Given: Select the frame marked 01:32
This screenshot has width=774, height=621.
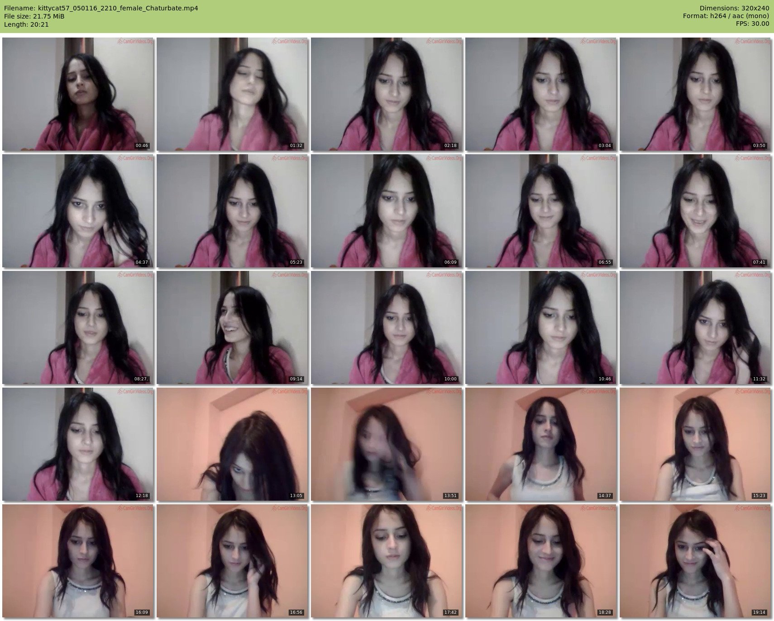Looking at the screenshot, I should (x=232, y=94).
